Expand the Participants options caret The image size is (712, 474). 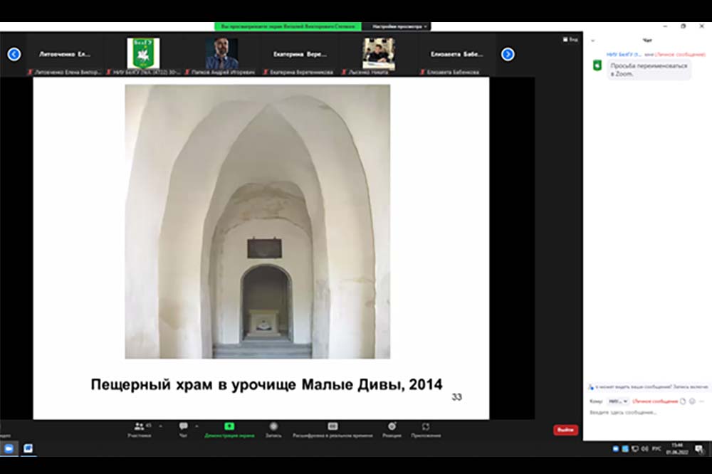[160, 426]
